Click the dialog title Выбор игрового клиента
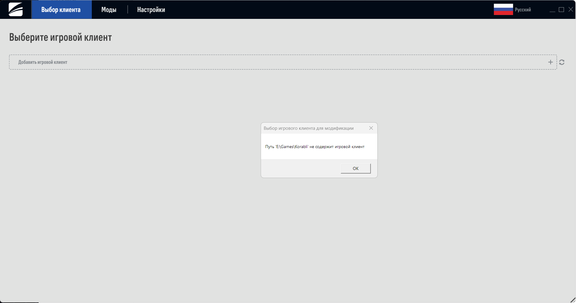576x303 pixels. [x=308, y=128]
